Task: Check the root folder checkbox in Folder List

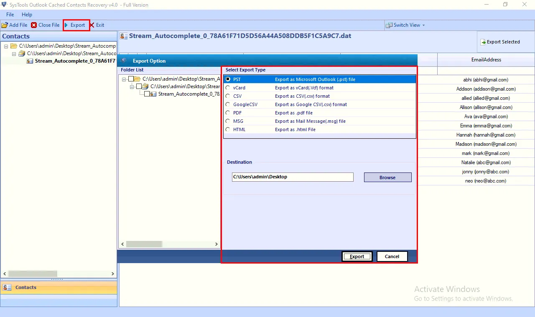Action: (x=131, y=79)
